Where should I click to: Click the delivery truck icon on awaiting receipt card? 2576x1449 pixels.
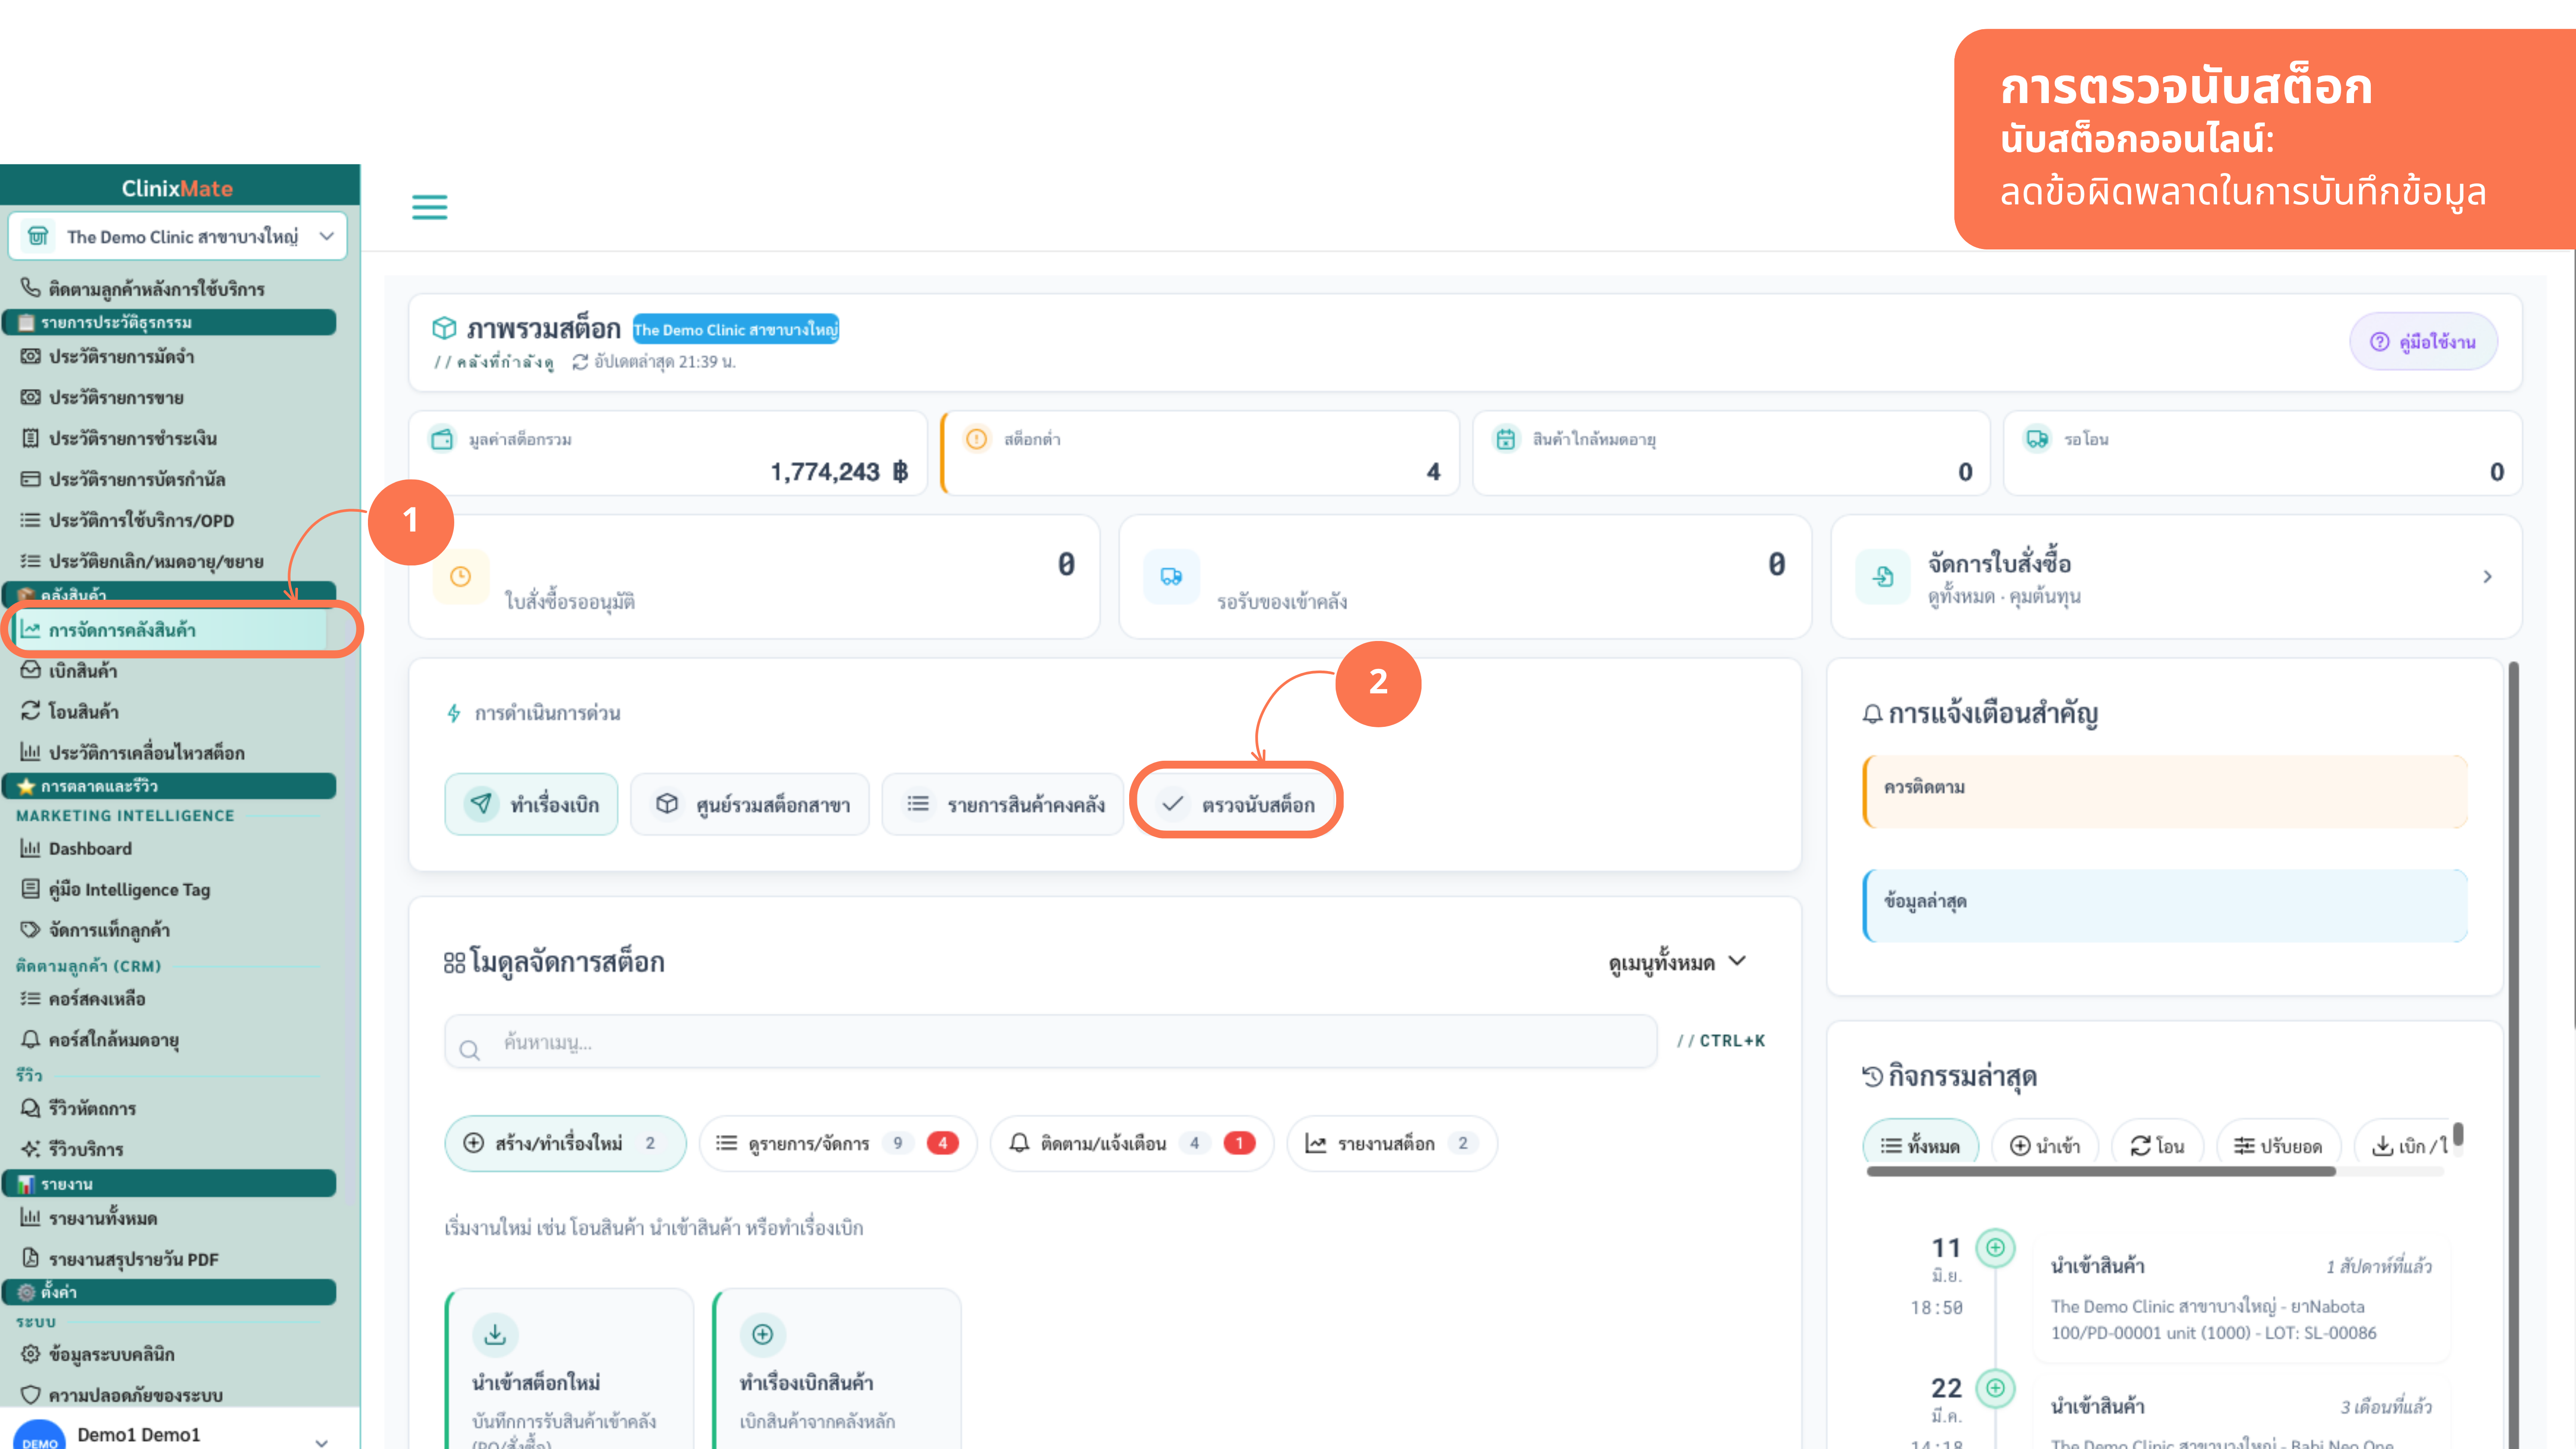pos(1171,576)
